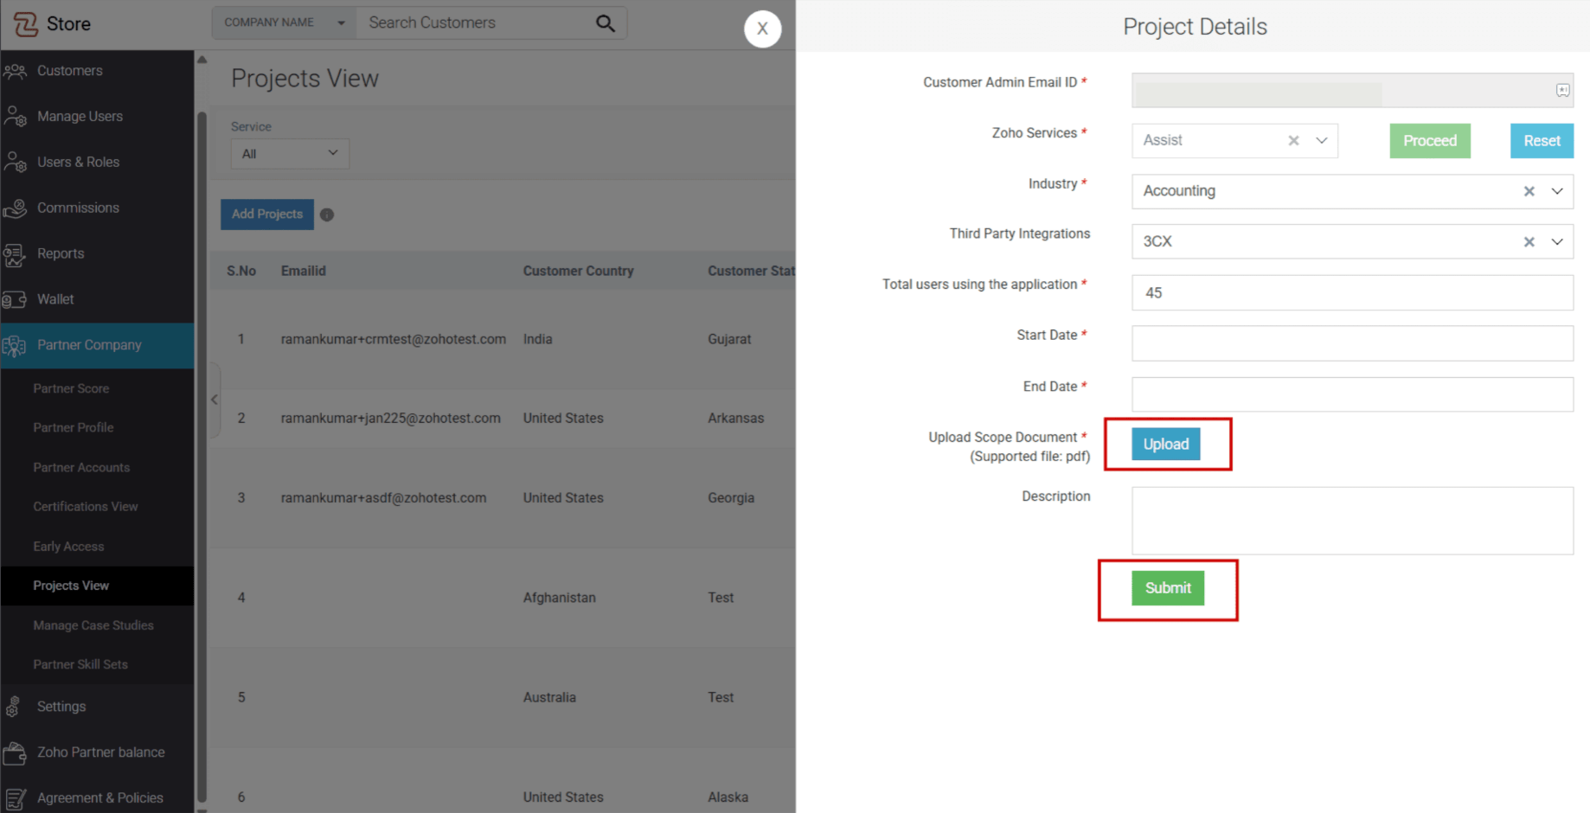Open Early Access submenu item
The image size is (1590, 813).
coord(68,546)
